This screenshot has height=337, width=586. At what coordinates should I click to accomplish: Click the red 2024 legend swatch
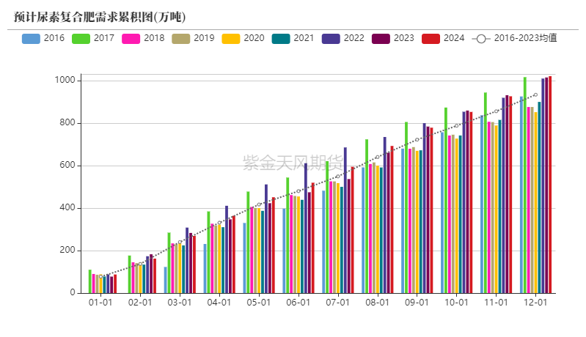pos(431,38)
